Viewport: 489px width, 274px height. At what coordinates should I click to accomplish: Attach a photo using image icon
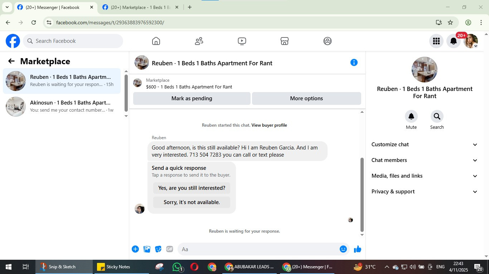(x=147, y=249)
